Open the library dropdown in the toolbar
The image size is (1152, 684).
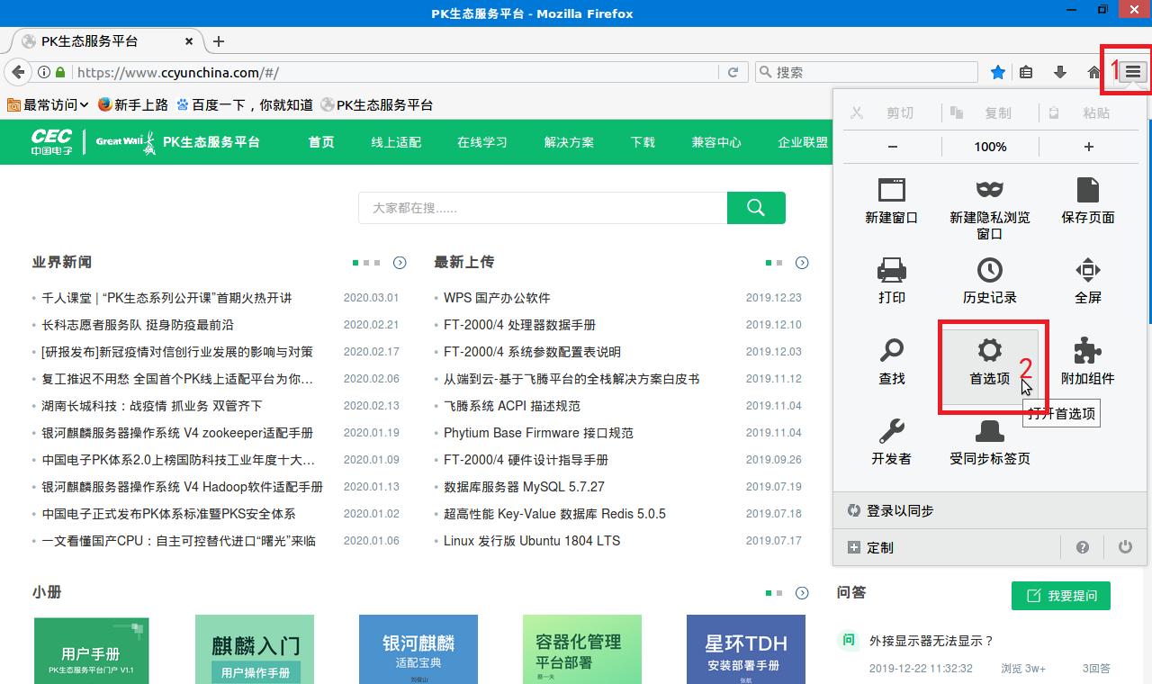(1027, 71)
